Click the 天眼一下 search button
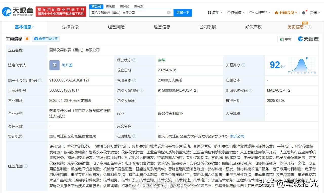Image resolution: width=324 pixels, height=193 pixels. 183,13
